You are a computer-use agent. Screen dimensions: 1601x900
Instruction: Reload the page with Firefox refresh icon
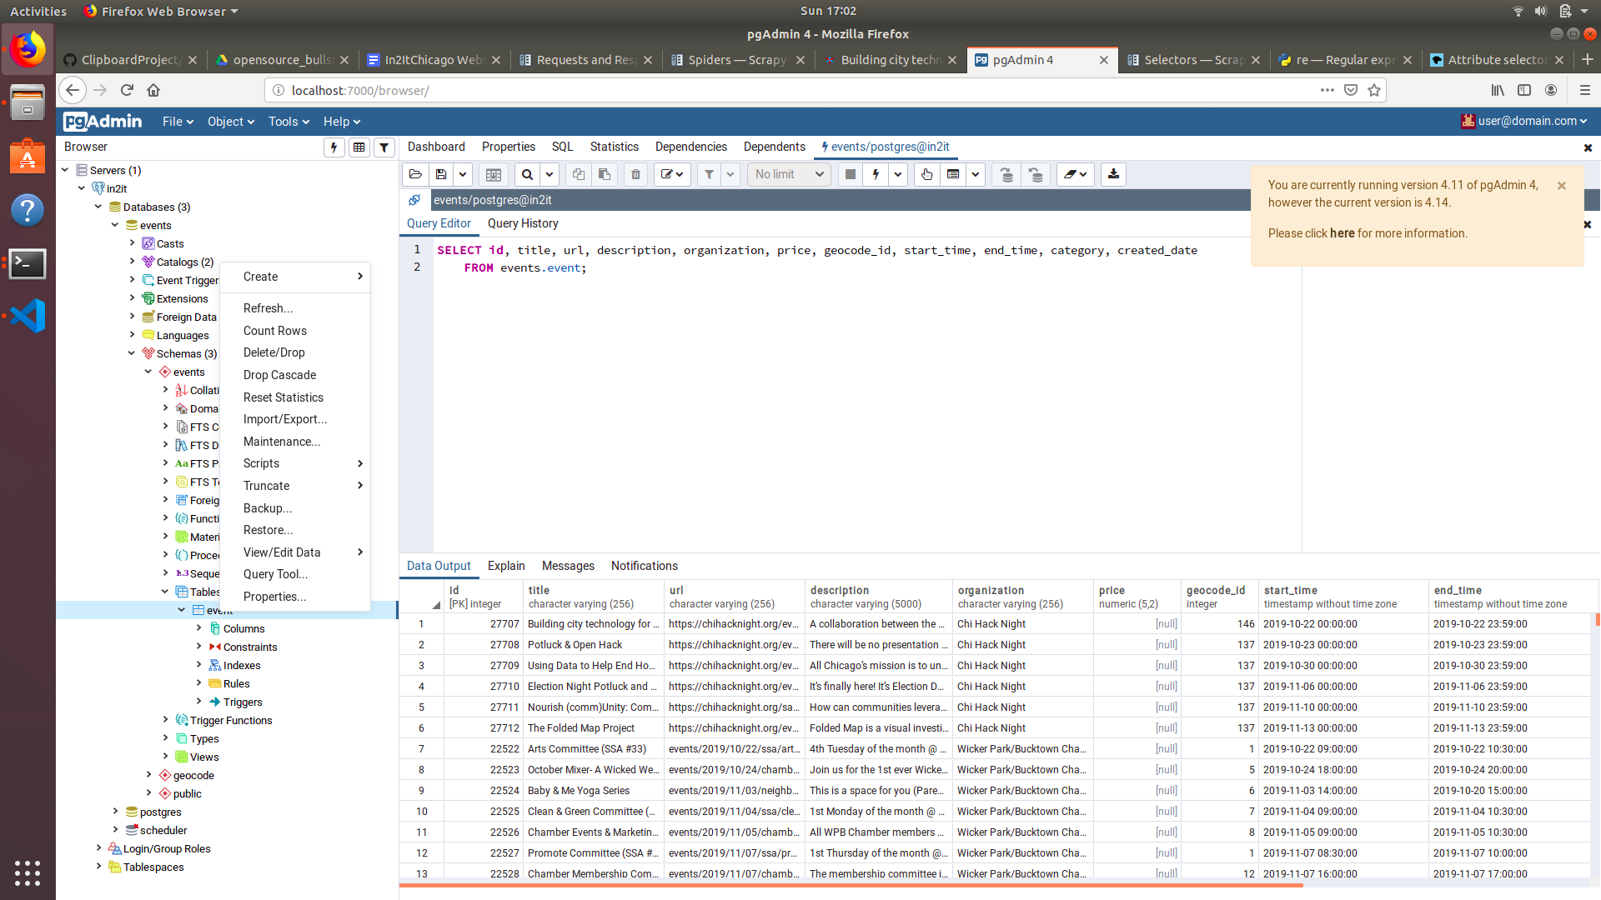click(x=127, y=90)
